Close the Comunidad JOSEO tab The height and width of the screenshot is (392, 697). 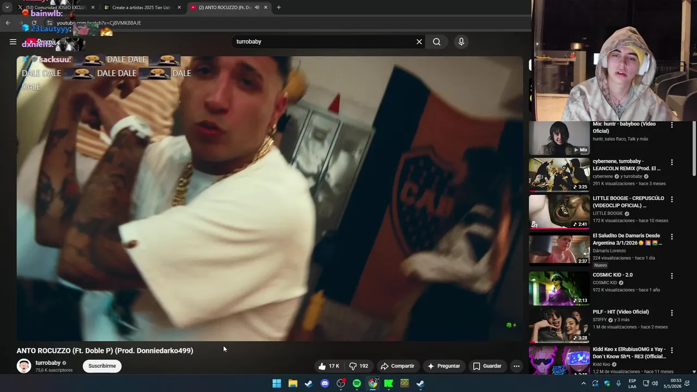click(93, 8)
